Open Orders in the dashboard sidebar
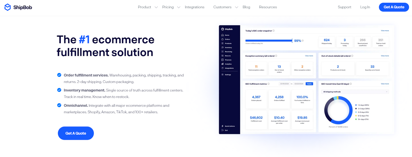The width and height of the screenshot is (412, 157). (x=226, y=39)
